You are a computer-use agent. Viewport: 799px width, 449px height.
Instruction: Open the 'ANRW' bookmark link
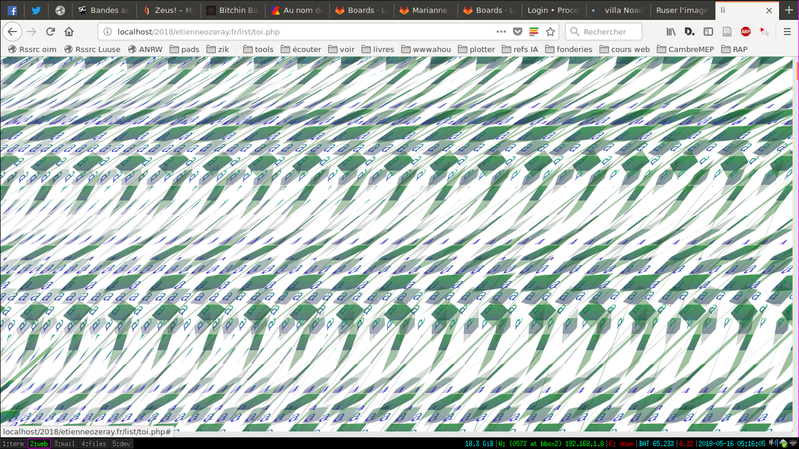pos(145,49)
